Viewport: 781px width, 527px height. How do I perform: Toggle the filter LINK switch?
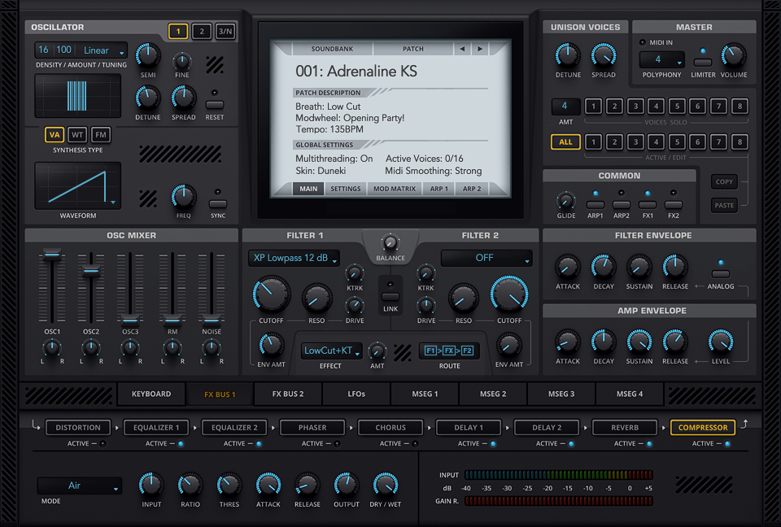click(x=390, y=296)
